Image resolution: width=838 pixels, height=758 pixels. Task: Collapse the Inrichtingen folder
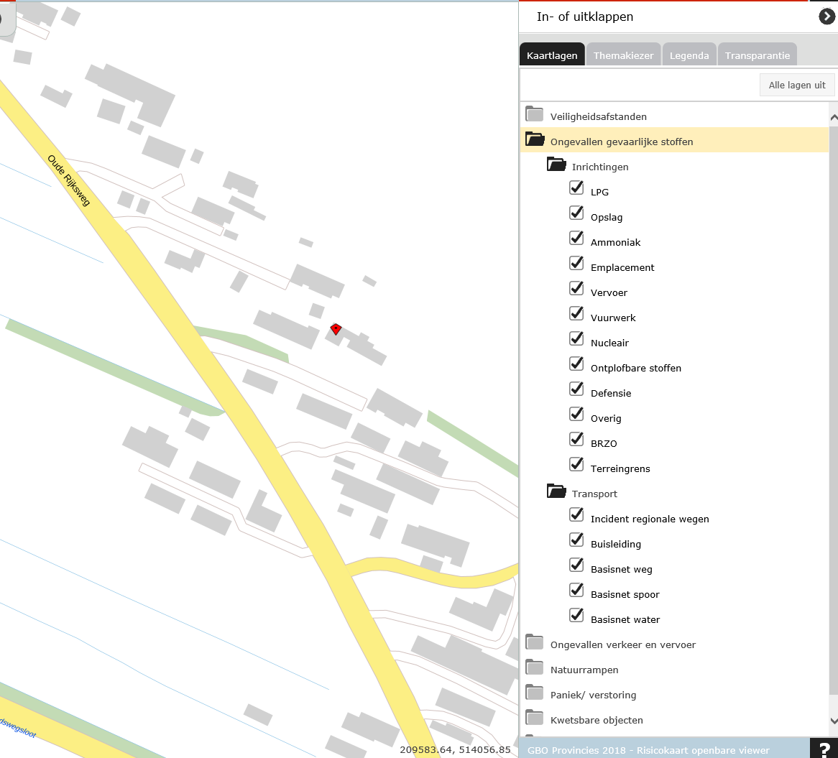pyautogui.click(x=556, y=165)
